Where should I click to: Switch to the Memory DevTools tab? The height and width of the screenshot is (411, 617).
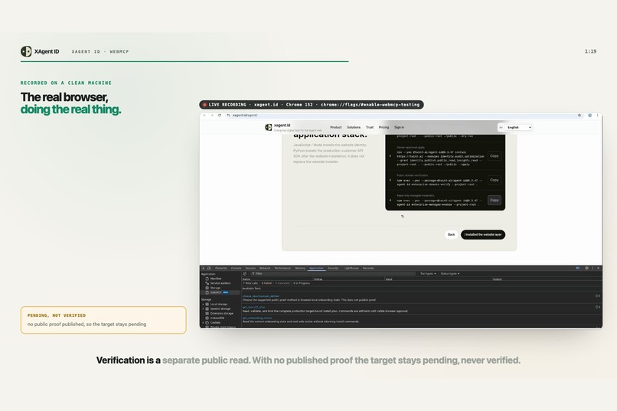[300, 268]
